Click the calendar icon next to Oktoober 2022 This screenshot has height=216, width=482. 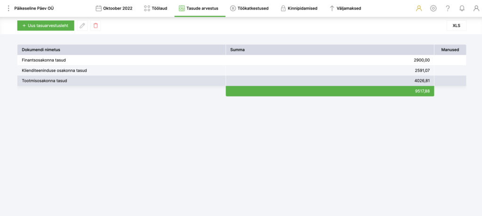click(x=99, y=8)
